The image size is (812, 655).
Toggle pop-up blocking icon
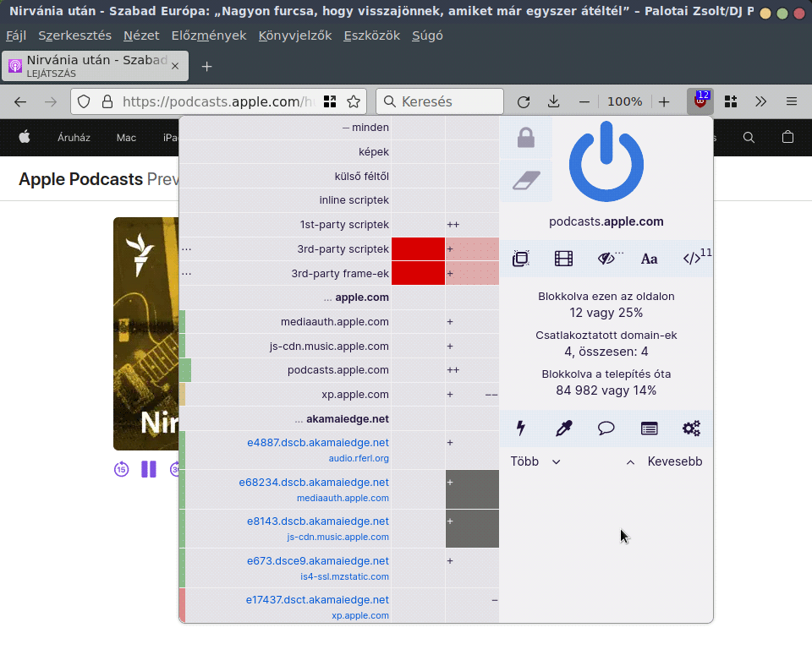(x=520, y=258)
